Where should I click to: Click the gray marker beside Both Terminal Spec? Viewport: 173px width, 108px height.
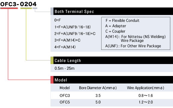point(52,11)
